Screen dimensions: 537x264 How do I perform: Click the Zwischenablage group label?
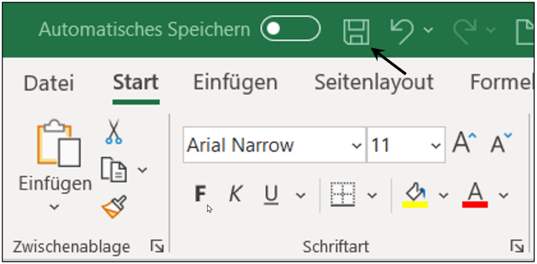pos(71,247)
